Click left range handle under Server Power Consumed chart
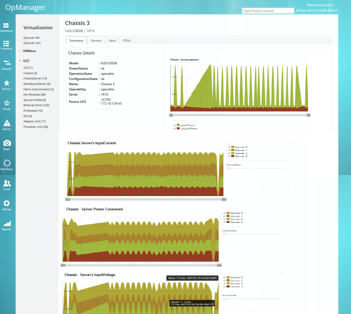Image resolution: width=351 pixels, height=314 pixels. [x=63, y=265]
